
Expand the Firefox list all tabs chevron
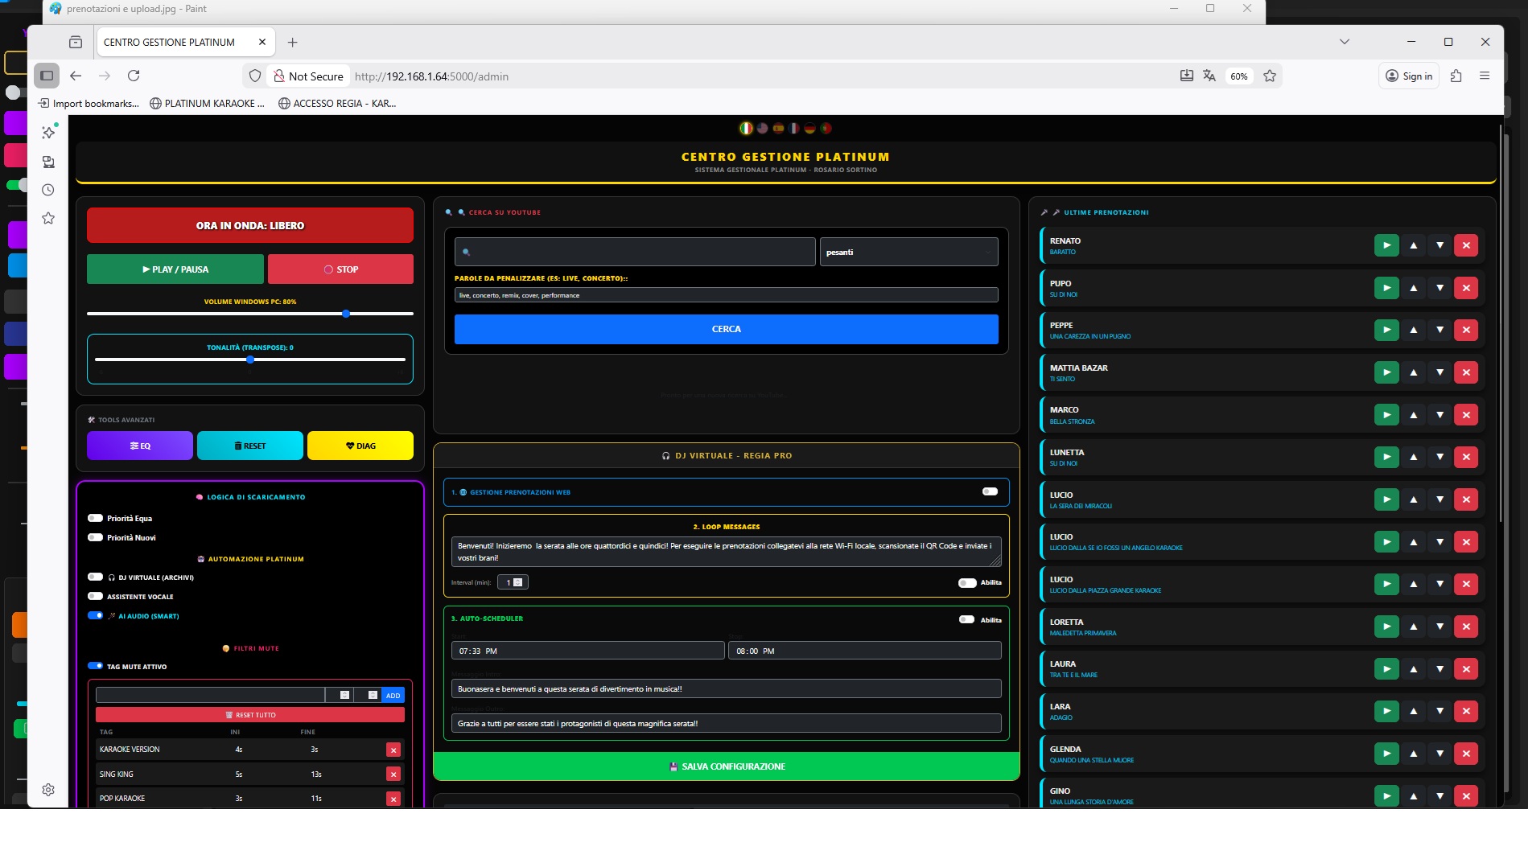tap(1344, 42)
